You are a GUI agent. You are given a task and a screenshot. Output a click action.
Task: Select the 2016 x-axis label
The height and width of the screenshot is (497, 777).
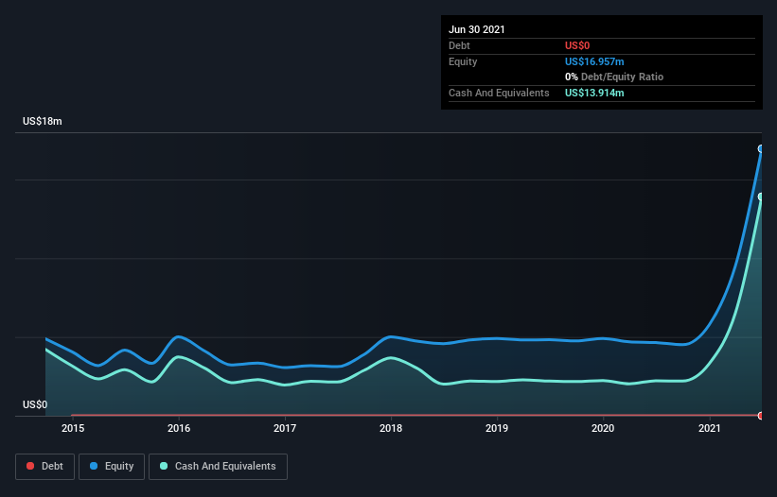[x=179, y=428]
